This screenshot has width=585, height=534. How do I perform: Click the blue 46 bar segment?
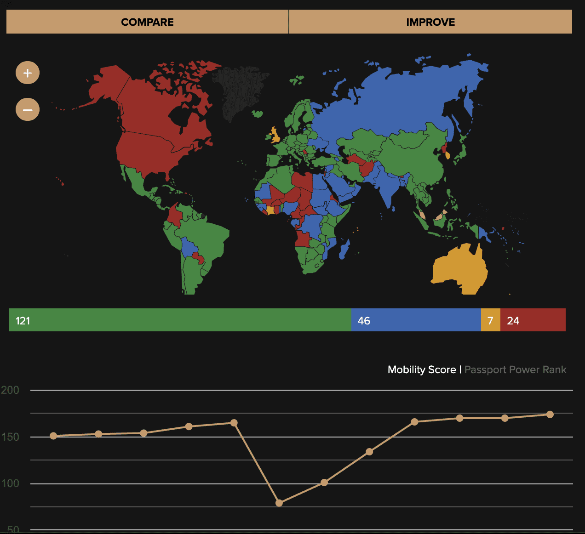point(416,320)
